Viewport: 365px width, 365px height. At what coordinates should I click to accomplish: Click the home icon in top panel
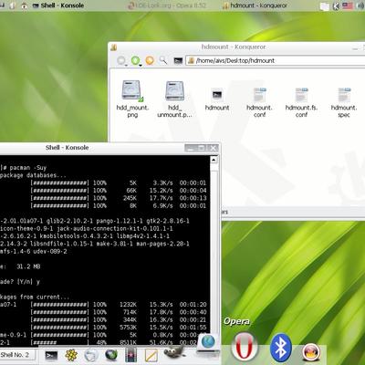[25, 5]
